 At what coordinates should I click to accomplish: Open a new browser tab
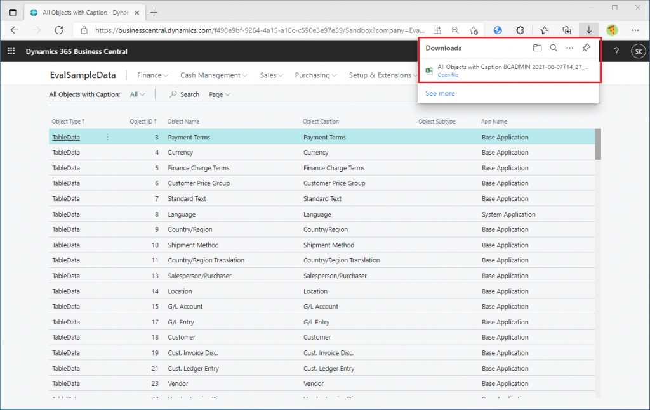tap(154, 13)
